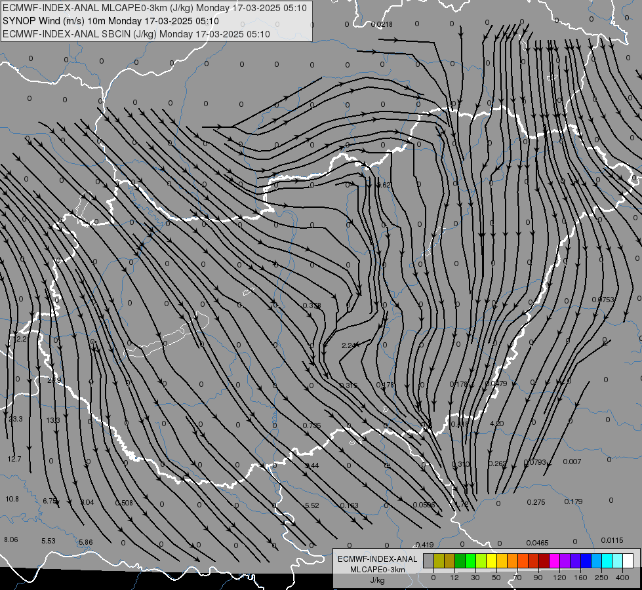
Task: Click the 12 tick label on the legend
Action: point(454,578)
